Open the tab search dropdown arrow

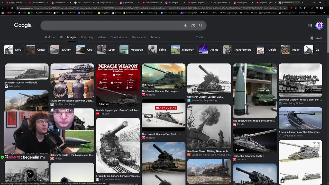pos(3,3)
